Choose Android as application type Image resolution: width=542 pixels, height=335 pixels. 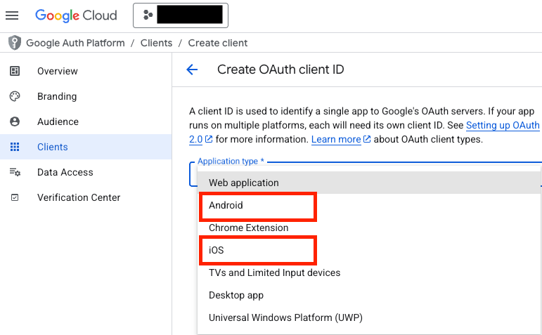click(x=226, y=205)
